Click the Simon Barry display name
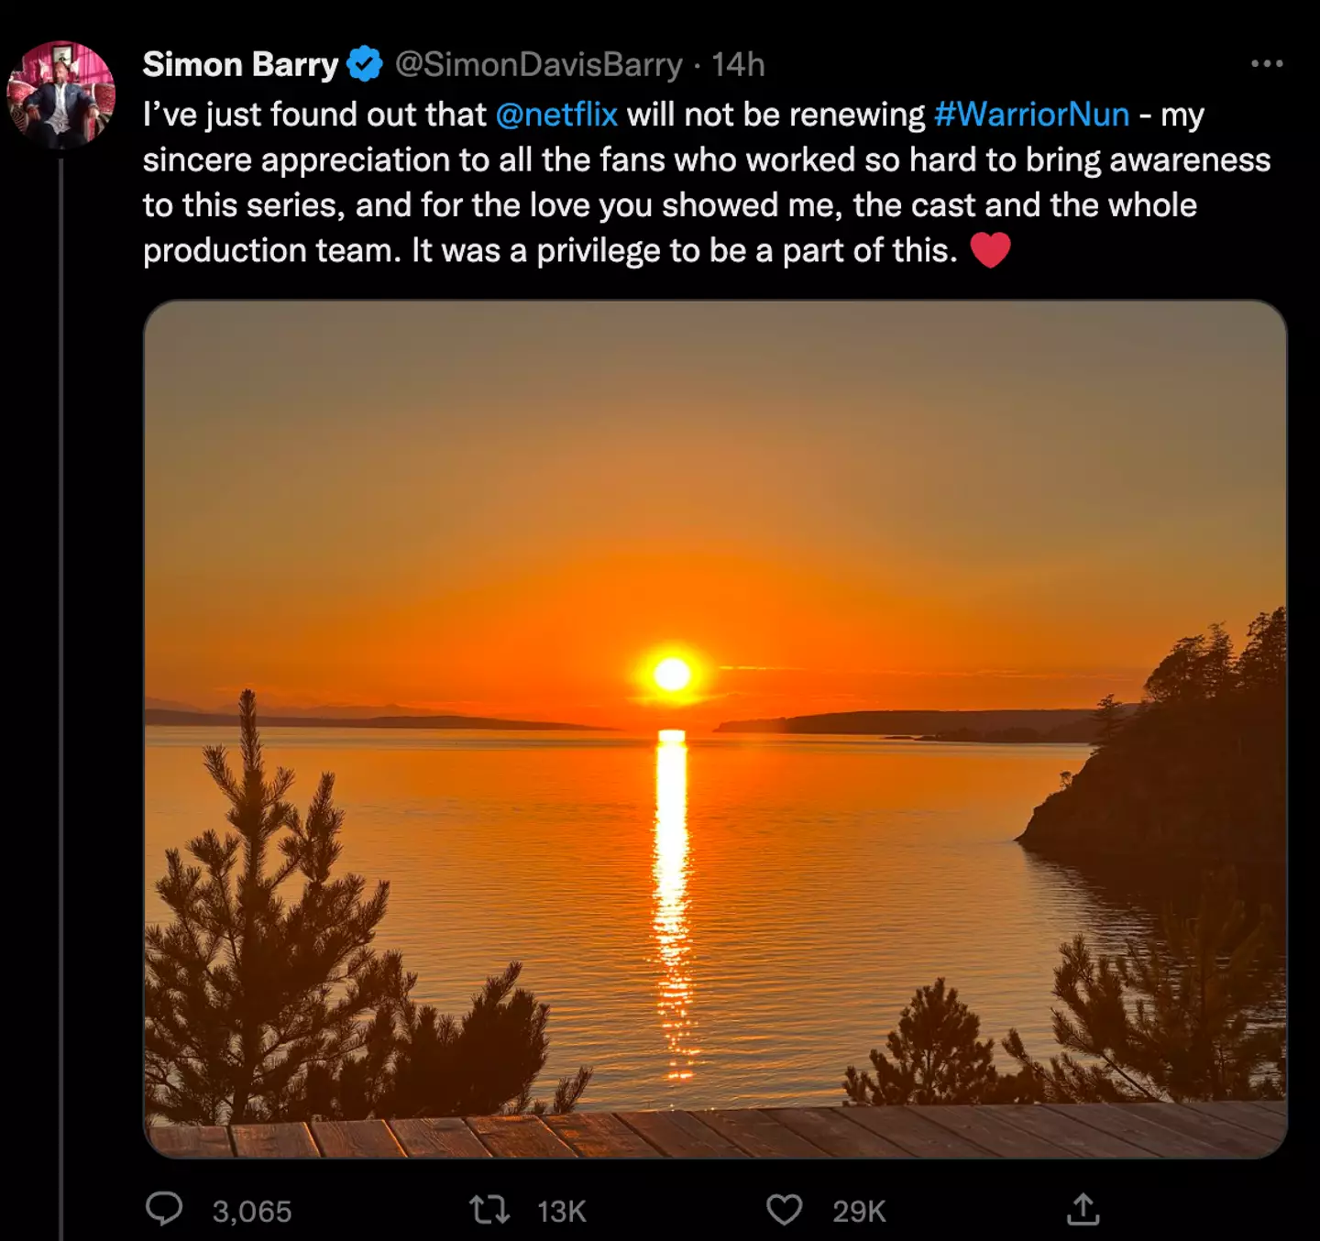This screenshot has width=1320, height=1241. click(240, 65)
